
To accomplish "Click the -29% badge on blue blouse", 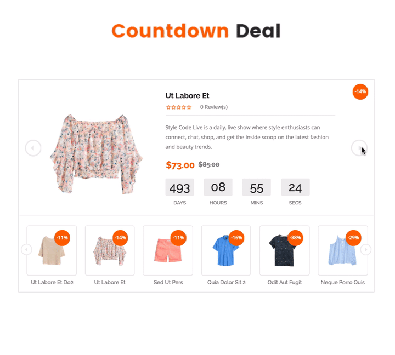I will 353,238.
